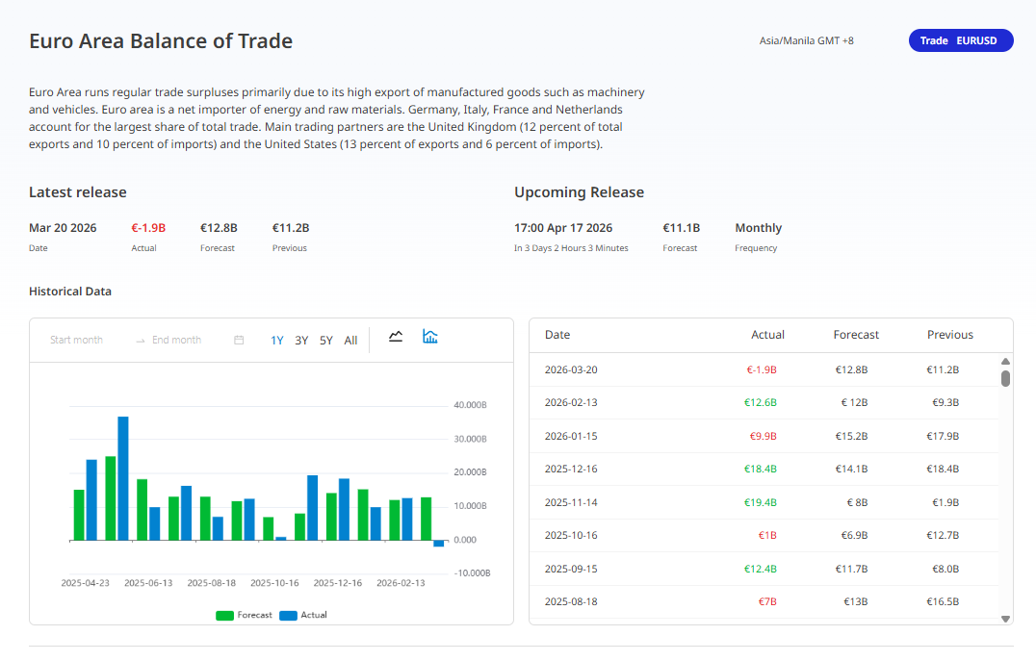Viewport: 1036px width, 661px height.
Task: Switch to bar chart view
Action: click(430, 337)
